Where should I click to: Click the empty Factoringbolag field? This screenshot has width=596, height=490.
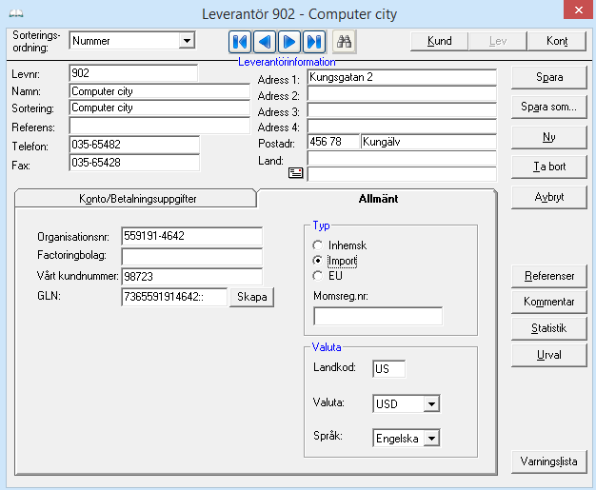tap(192, 257)
